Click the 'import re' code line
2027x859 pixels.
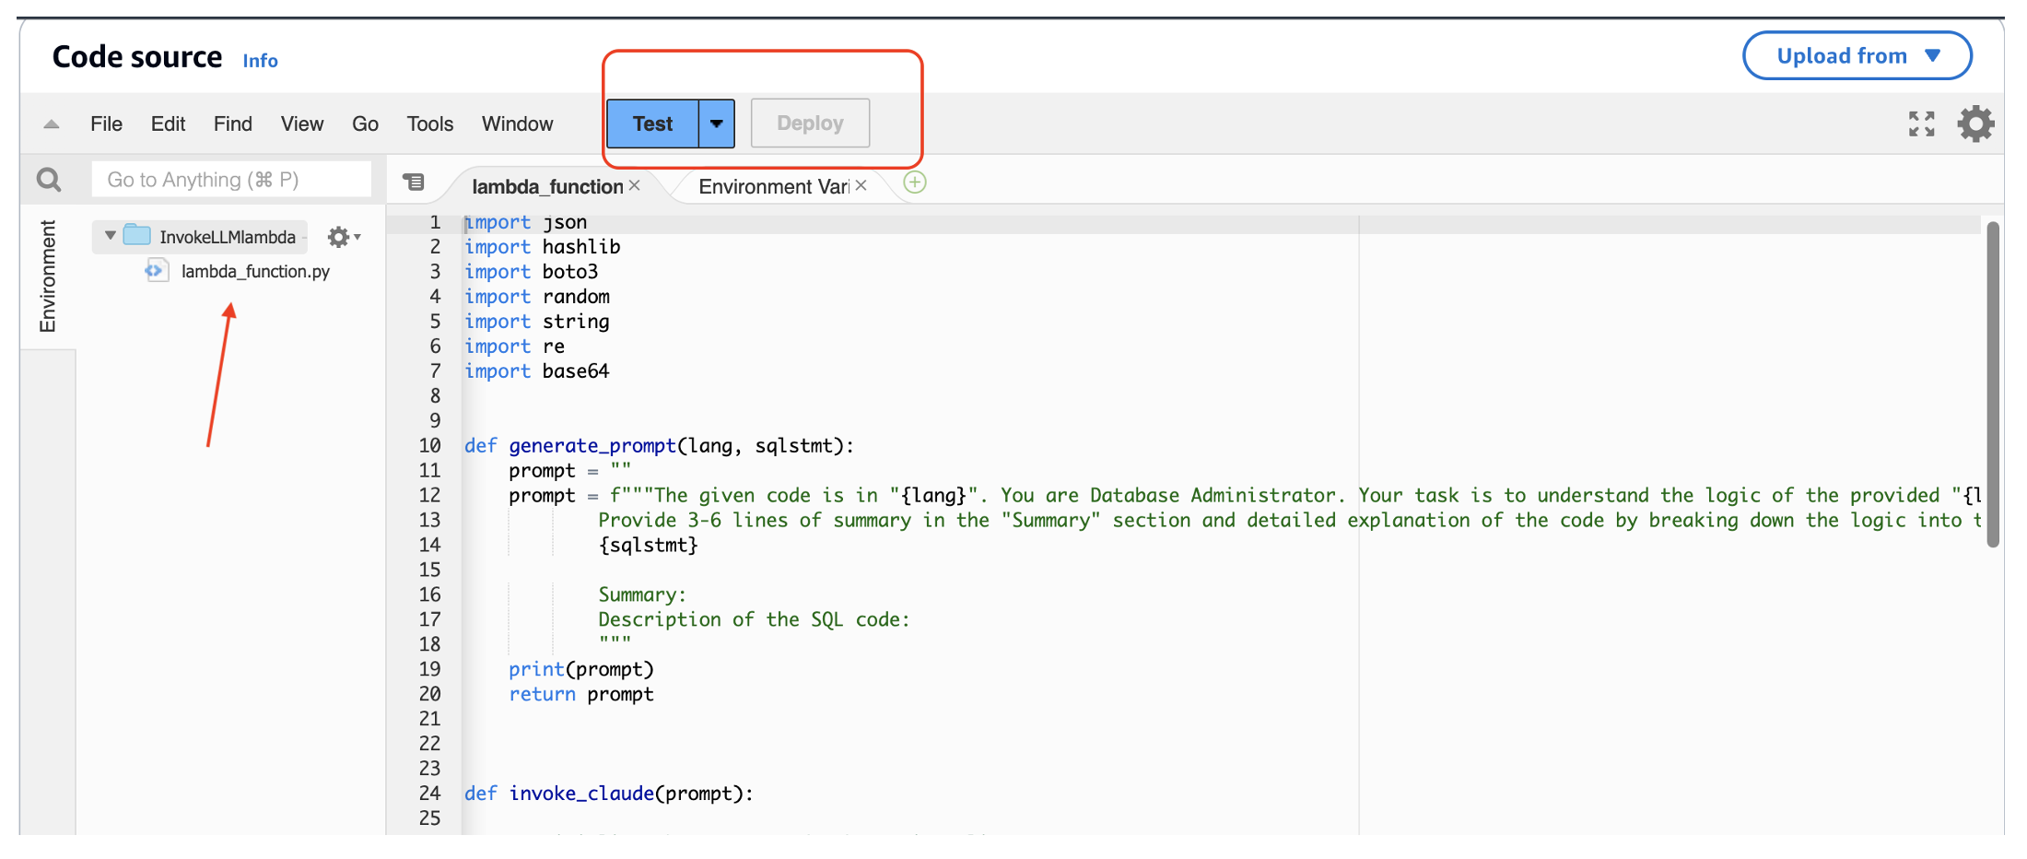pyautogui.click(x=514, y=347)
